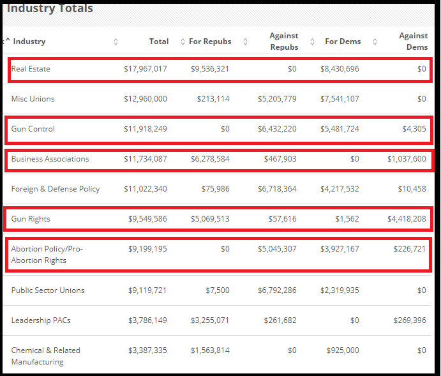Click sort arrows between Total and For Repubs

point(183,41)
